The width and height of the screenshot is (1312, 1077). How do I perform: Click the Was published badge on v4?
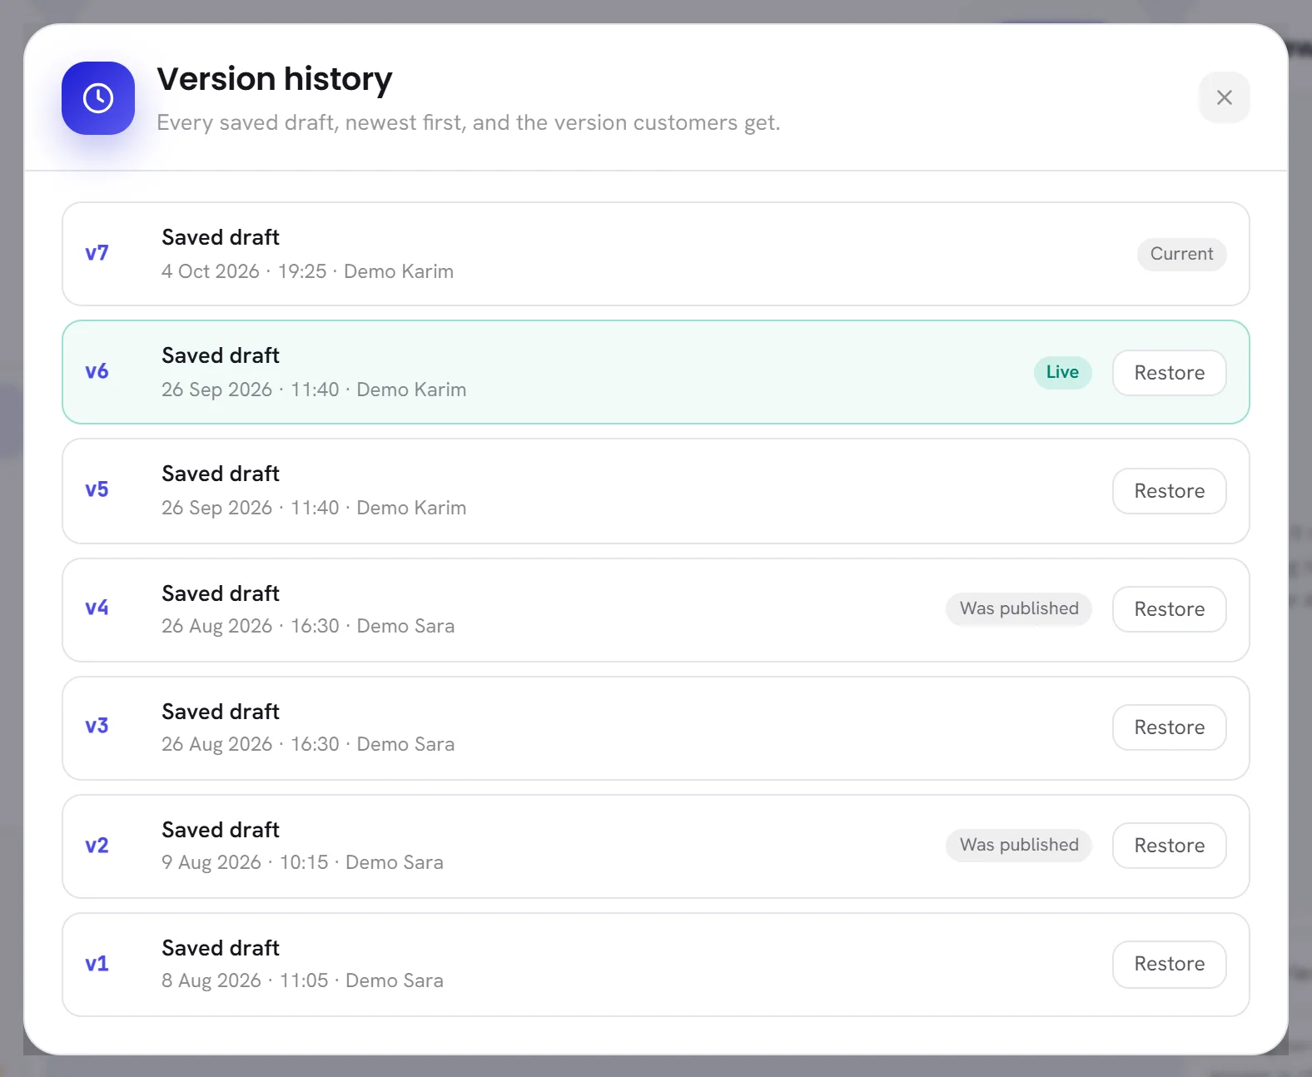click(x=1019, y=608)
